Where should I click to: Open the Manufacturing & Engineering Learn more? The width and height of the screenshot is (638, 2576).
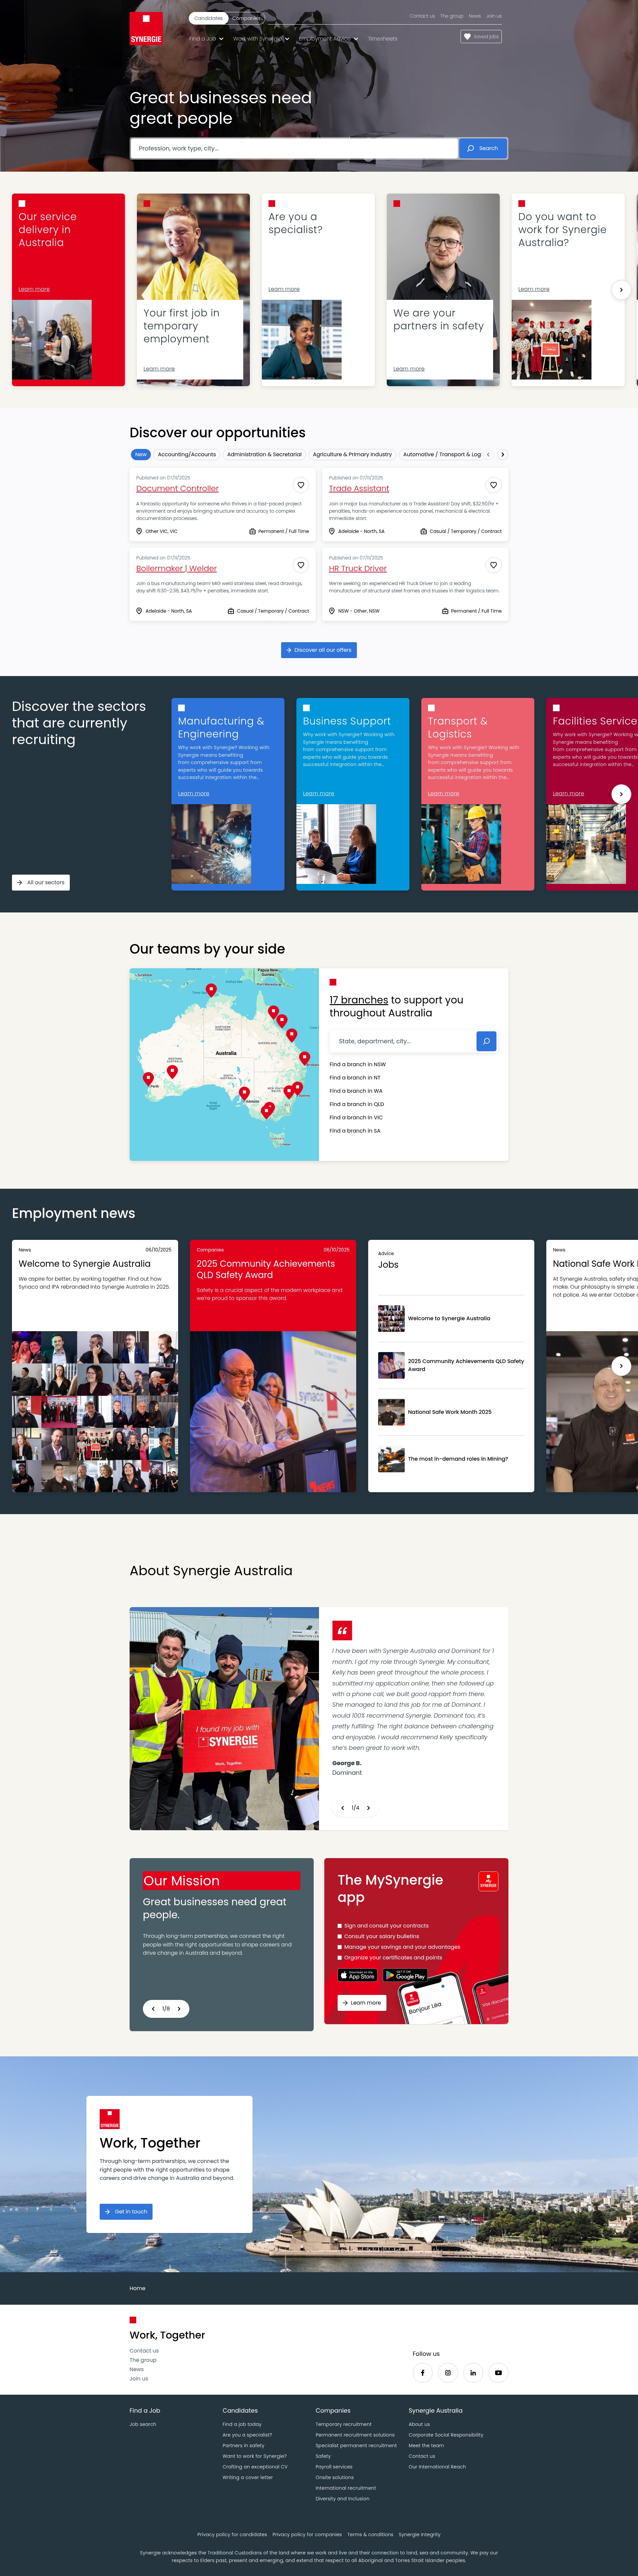pos(194,794)
